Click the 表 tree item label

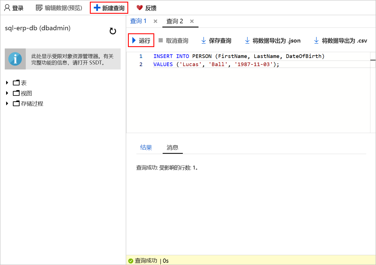pyautogui.click(x=24, y=83)
